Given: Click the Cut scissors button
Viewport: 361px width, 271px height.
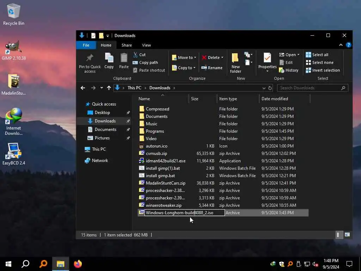Looking at the screenshot, I should pyautogui.click(x=139, y=55).
